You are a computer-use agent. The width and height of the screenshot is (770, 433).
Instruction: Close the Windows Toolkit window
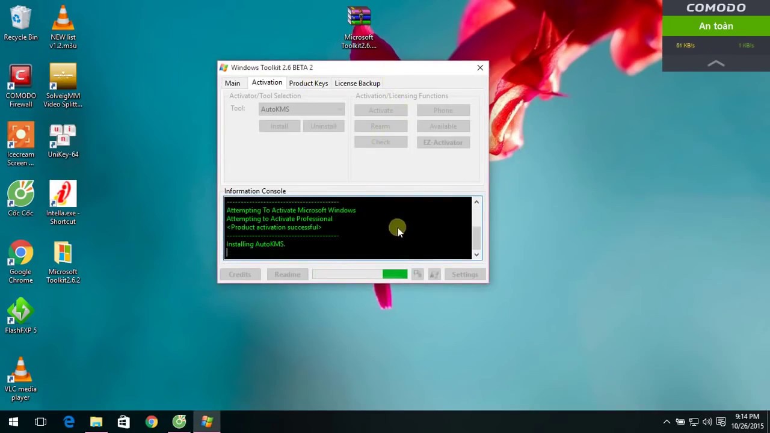(480, 67)
